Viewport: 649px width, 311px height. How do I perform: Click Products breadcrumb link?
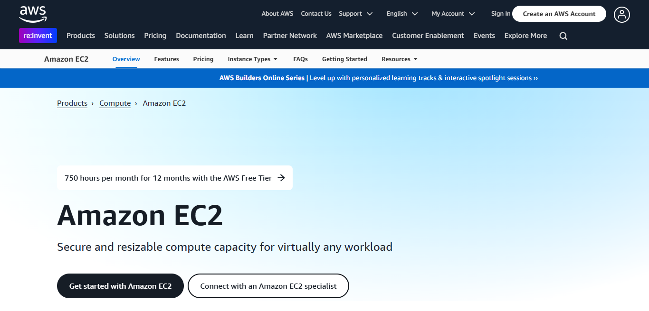pyautogui.click(x=72, y=103)
